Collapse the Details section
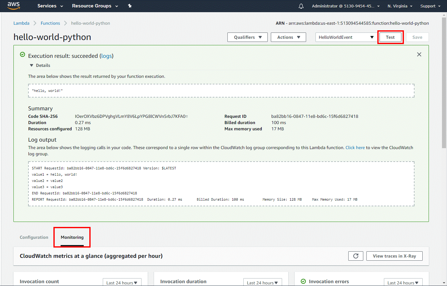 40,65
